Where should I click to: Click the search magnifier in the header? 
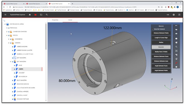click(47, 15)
